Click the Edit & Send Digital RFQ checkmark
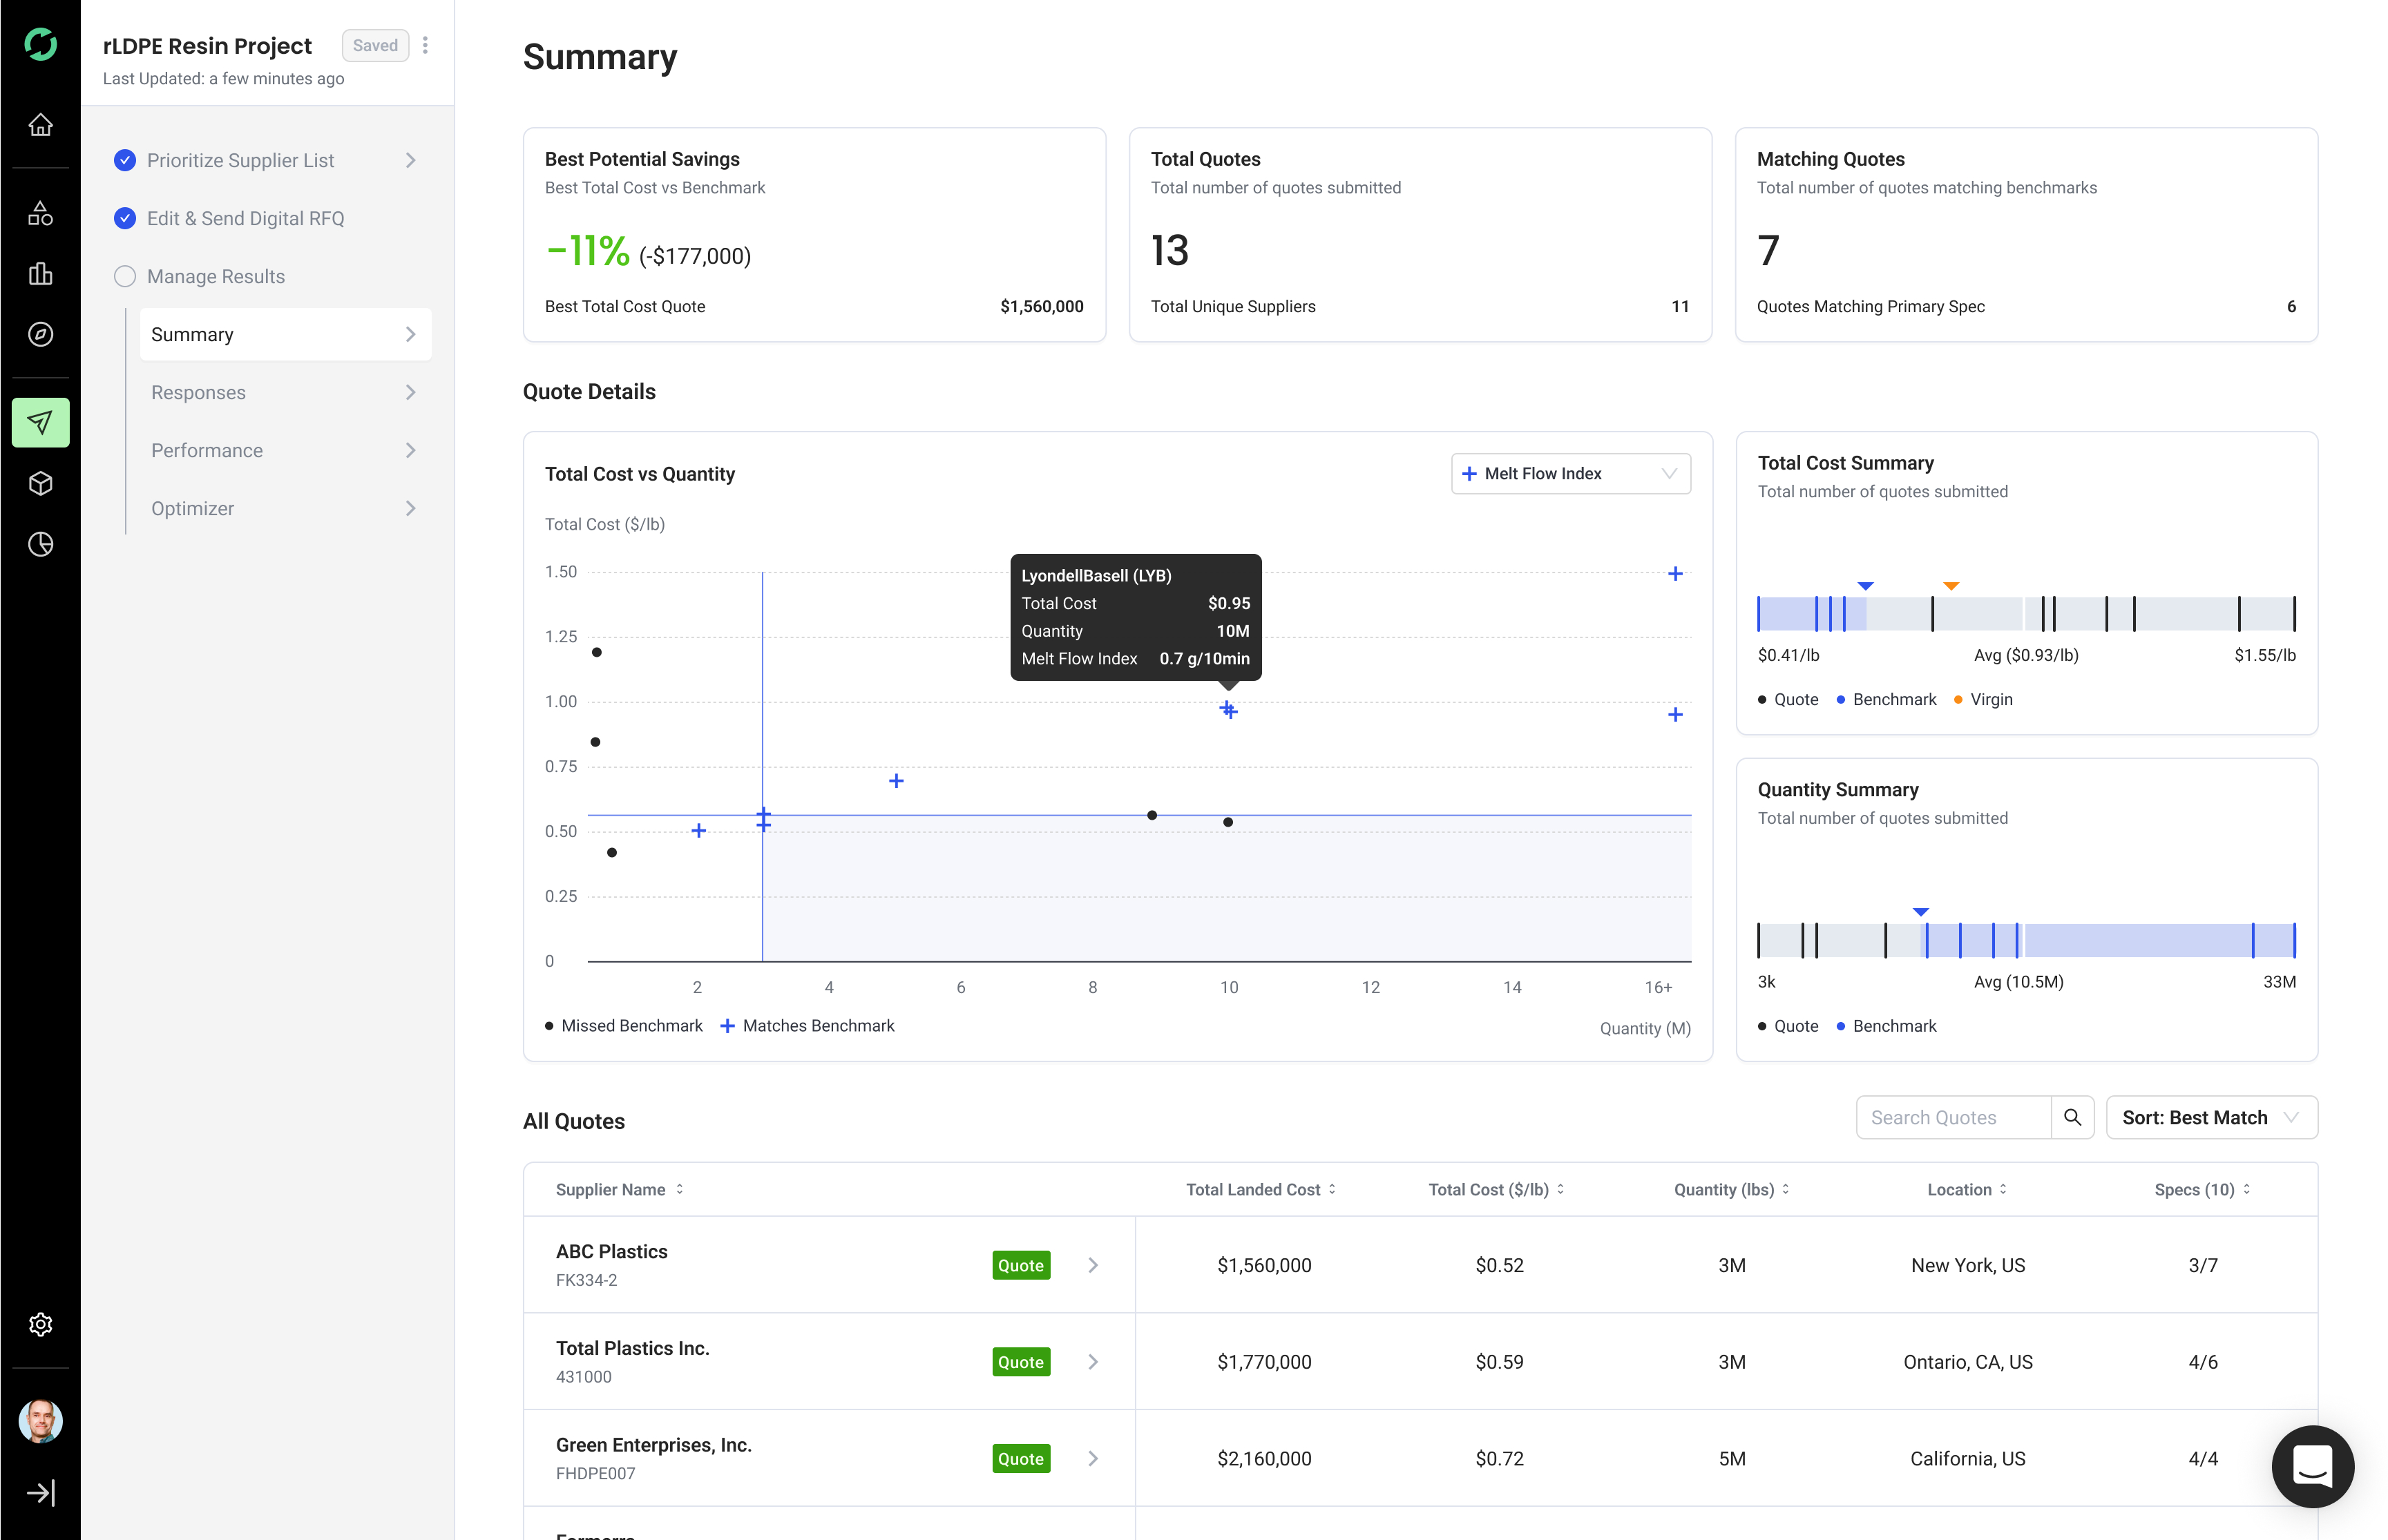Viewport: 2388px width, 1540px height. click(x=125, y=218)
